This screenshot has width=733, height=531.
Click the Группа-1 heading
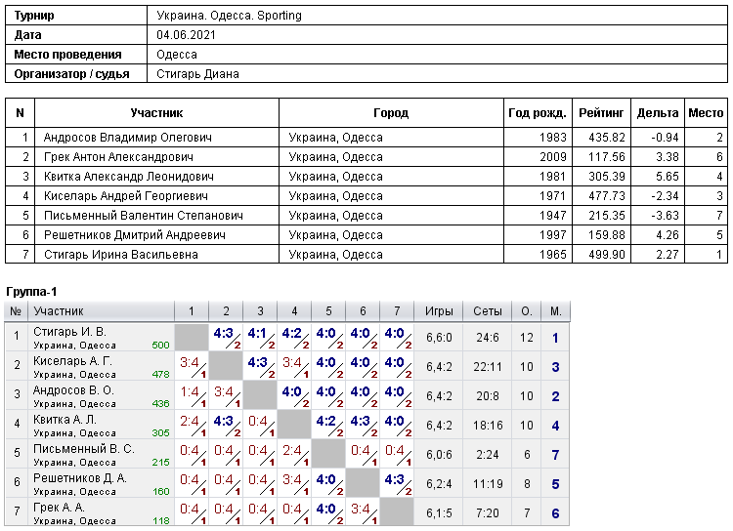31,292
